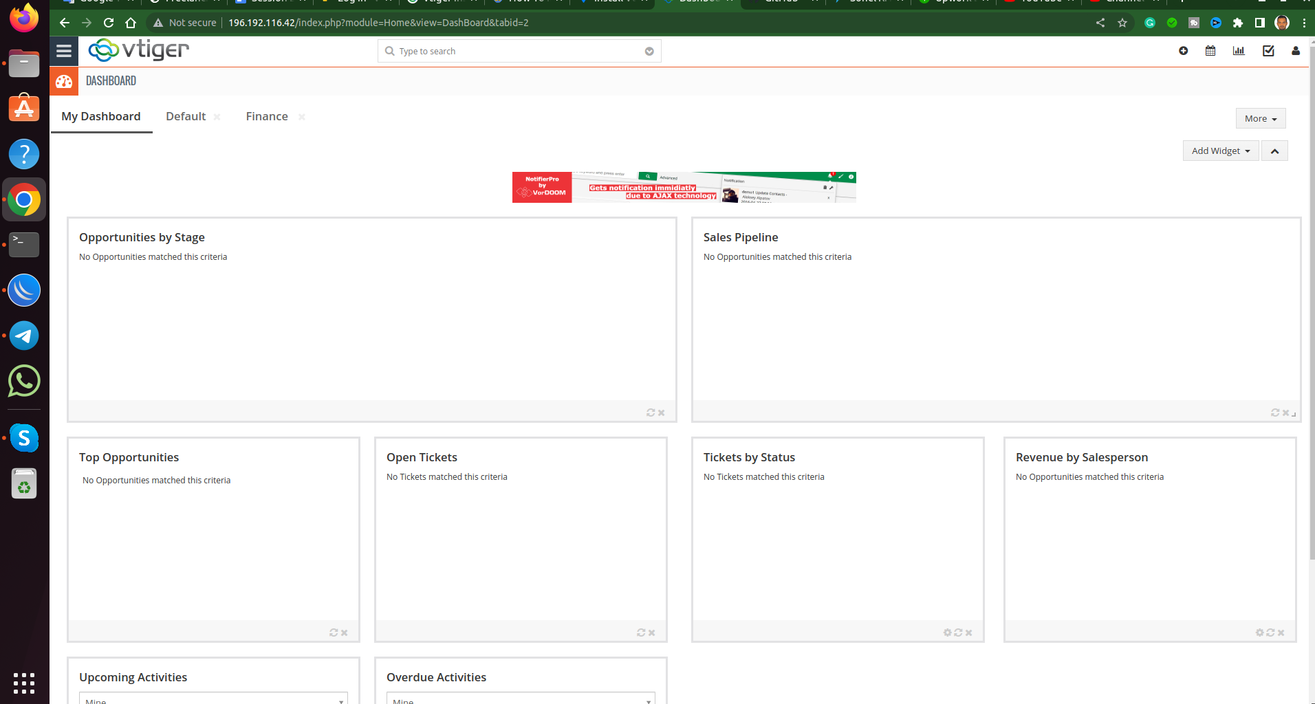1315x704 pixels.
Task: Refresh the Revenue by Salesperson widget
Action: 1270,632
